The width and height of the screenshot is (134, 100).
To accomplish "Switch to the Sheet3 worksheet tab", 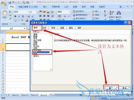I will click(34, 95).
